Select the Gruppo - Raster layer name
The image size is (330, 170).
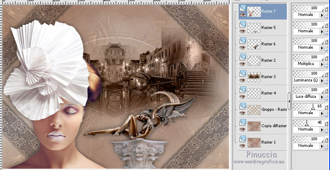(274, 110)
